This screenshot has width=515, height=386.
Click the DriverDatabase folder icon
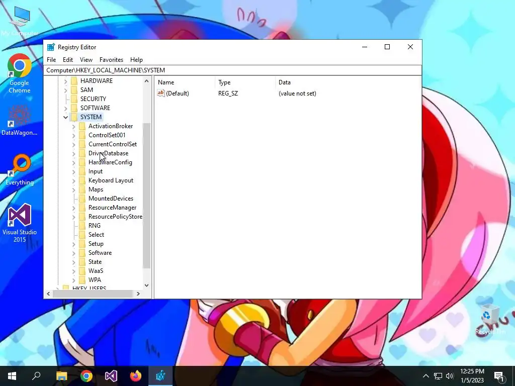click(82, 153)
